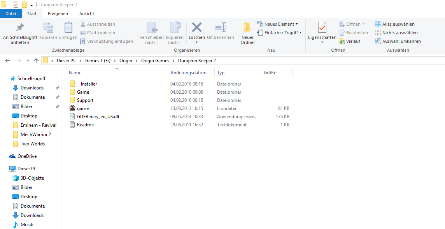Go back with the left arrow
445x229 pixels.
coord(8,60)
